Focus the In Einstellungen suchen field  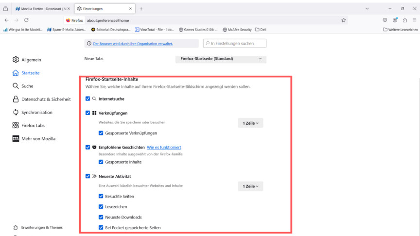235,43
